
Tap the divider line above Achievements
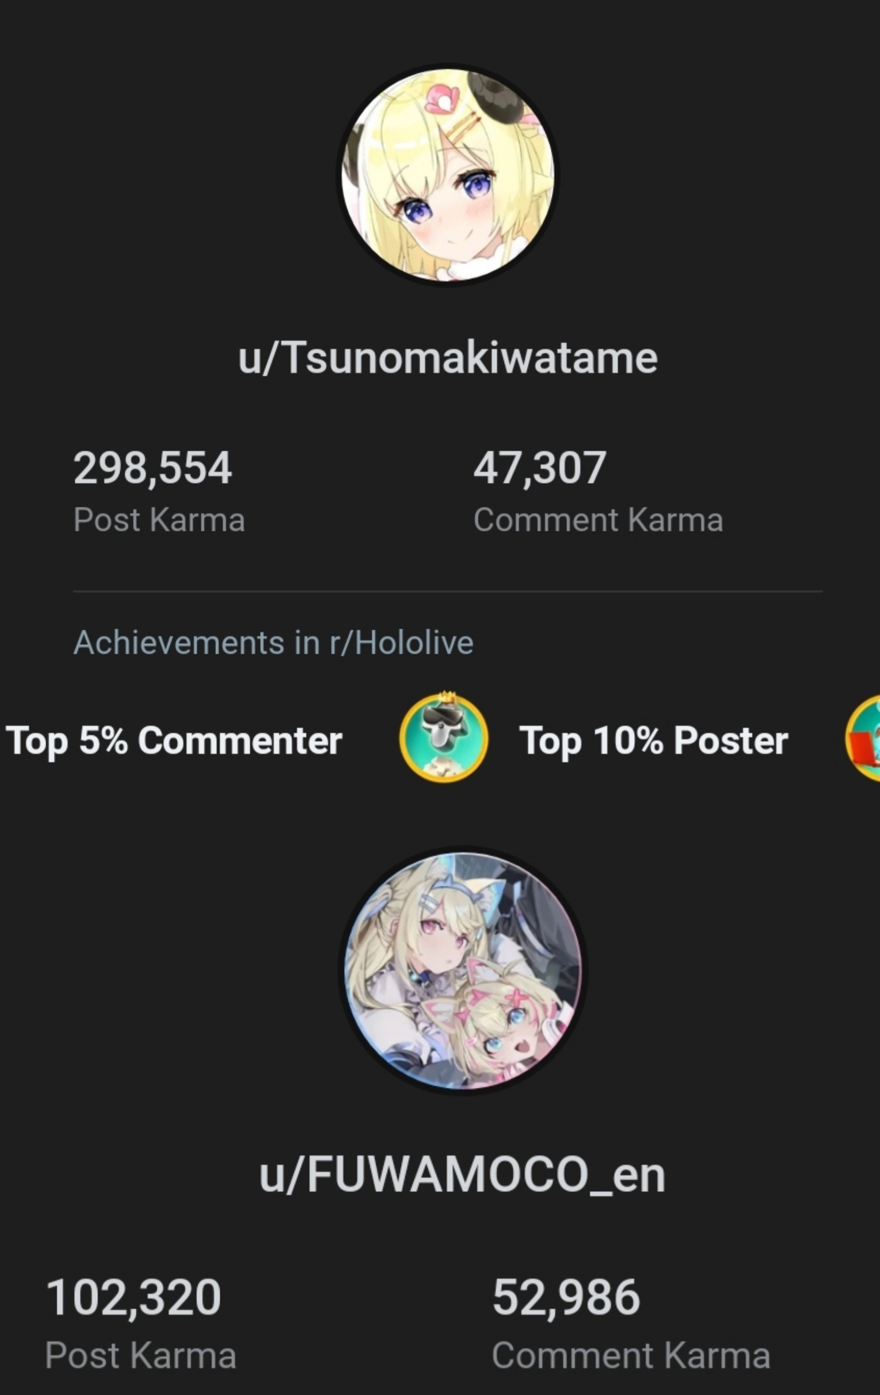448,592
